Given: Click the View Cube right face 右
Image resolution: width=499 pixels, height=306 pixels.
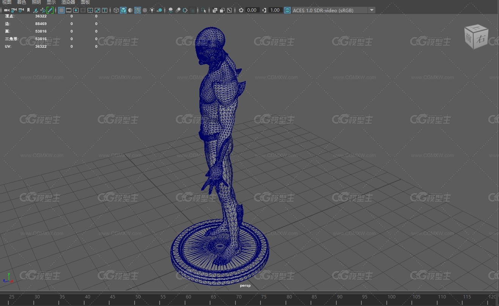Looking at the screenshot, I should 481,39.
